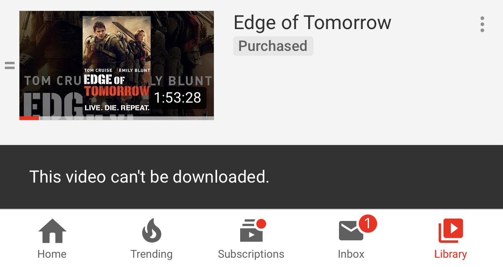The image size is (503, 267).
Task: Click the Purchased badge
Action: point(273,46)
